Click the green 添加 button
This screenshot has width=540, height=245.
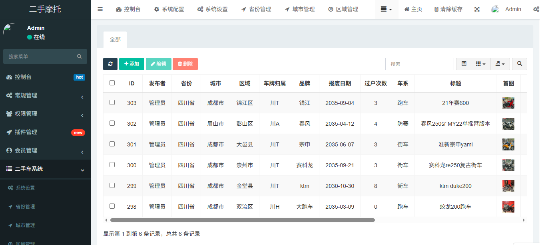tap(132, 64)
